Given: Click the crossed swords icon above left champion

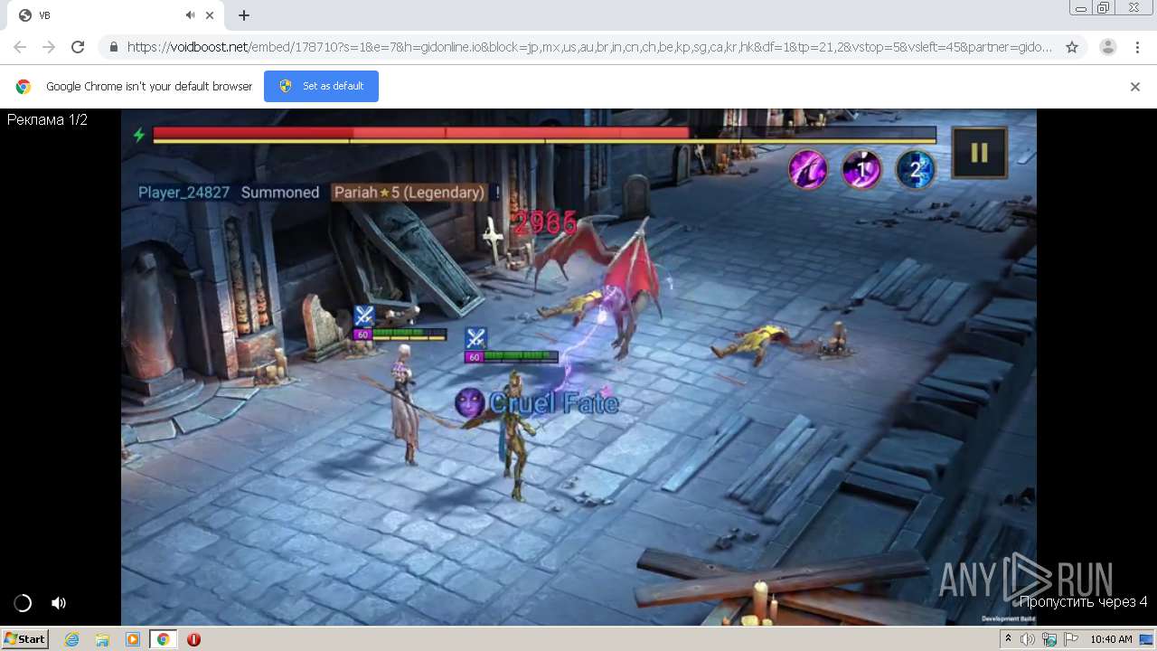Looking at the screenshot, I should (363, 316).
